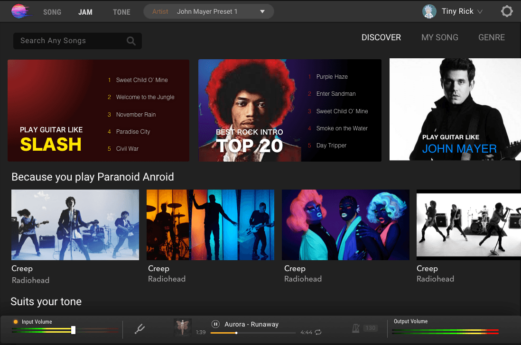
Task: Click the Aurora album art thumbnail
Action: (182, 327)
